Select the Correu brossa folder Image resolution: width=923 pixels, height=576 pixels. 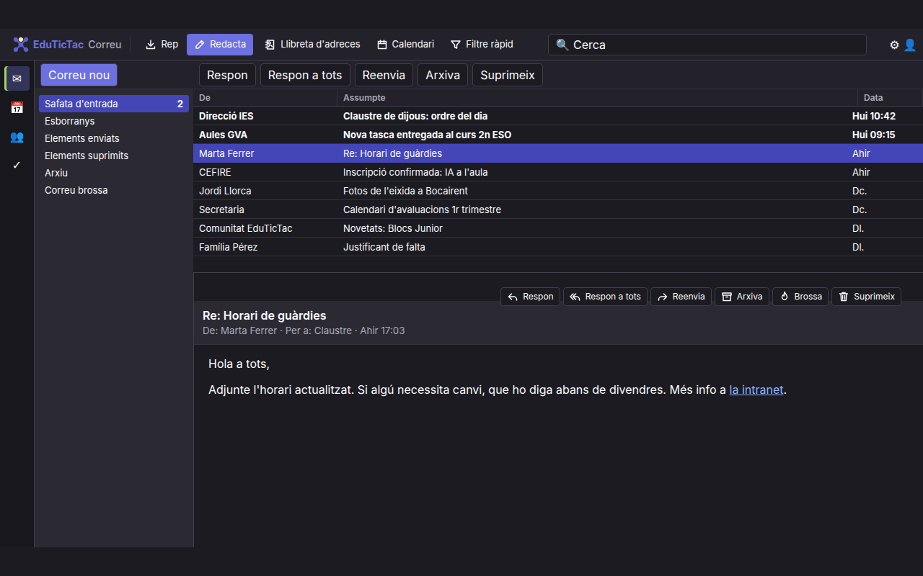pyautogui.click(x=114, y=190)
